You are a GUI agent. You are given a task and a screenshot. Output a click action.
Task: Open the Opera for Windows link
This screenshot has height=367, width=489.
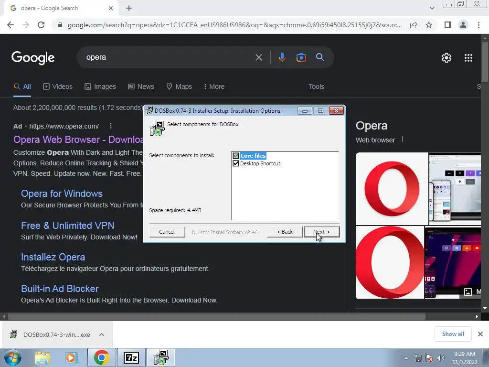coord(62,194)
